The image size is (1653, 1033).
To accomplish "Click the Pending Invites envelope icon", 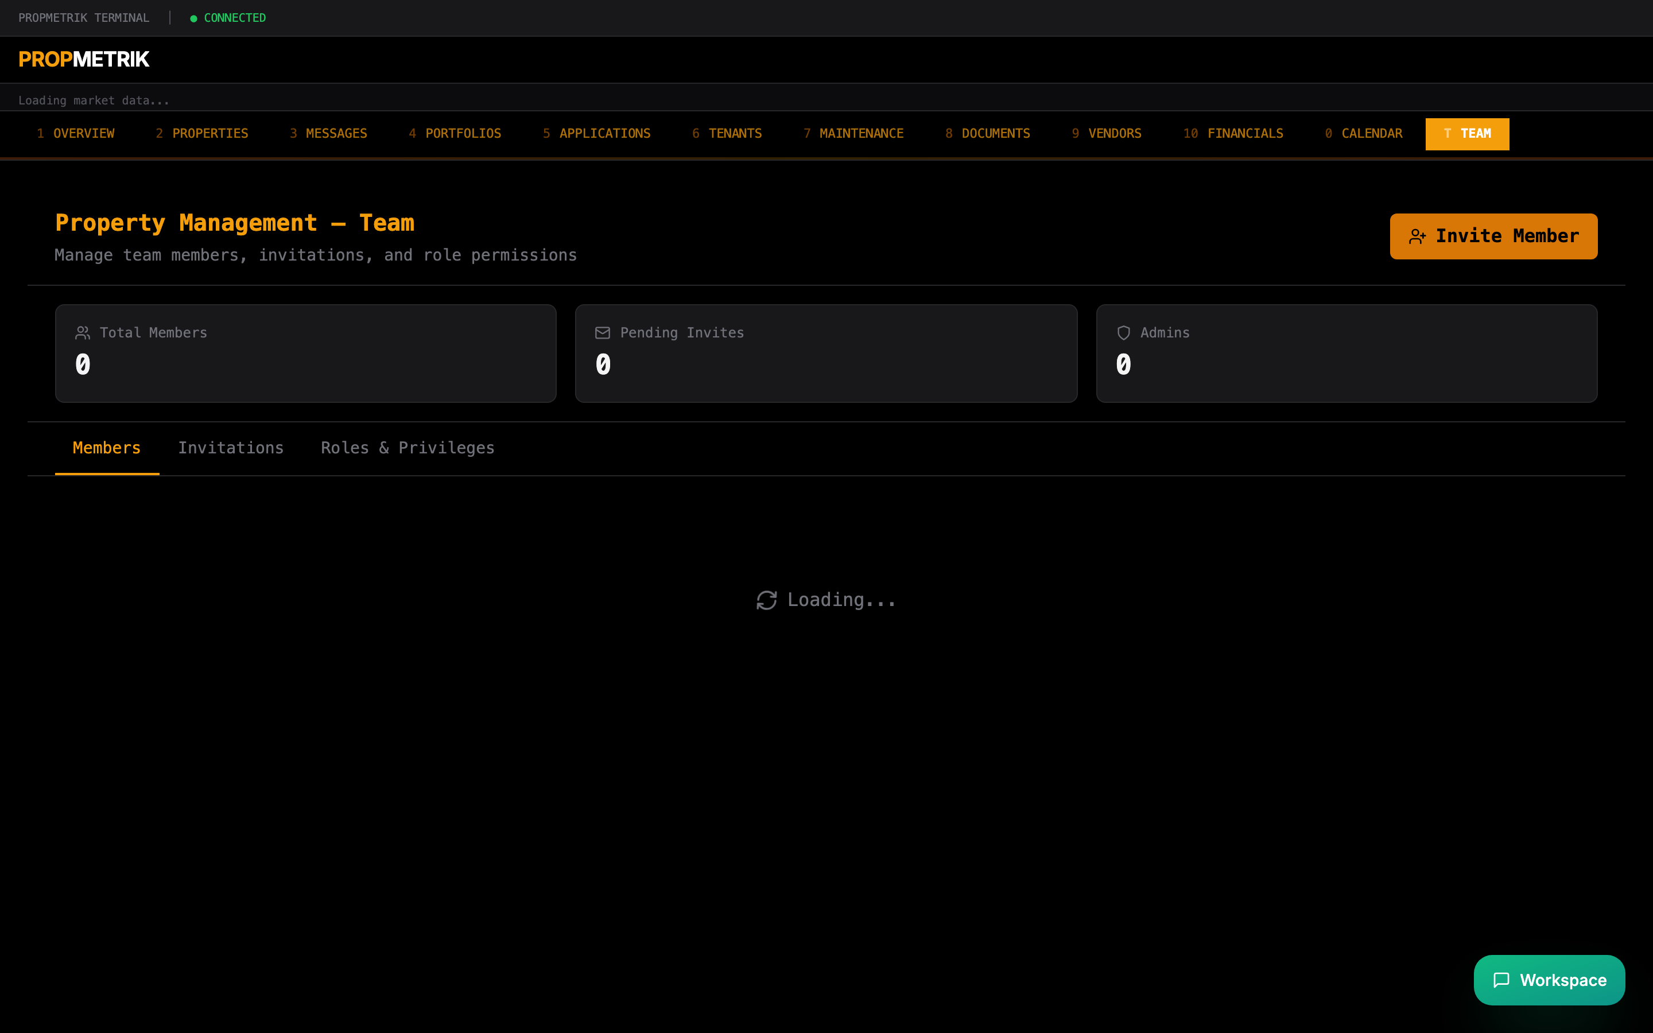I will coord(603,333).
